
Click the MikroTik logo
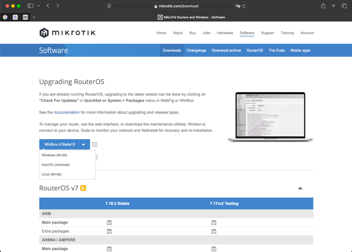tap(67, 33)
